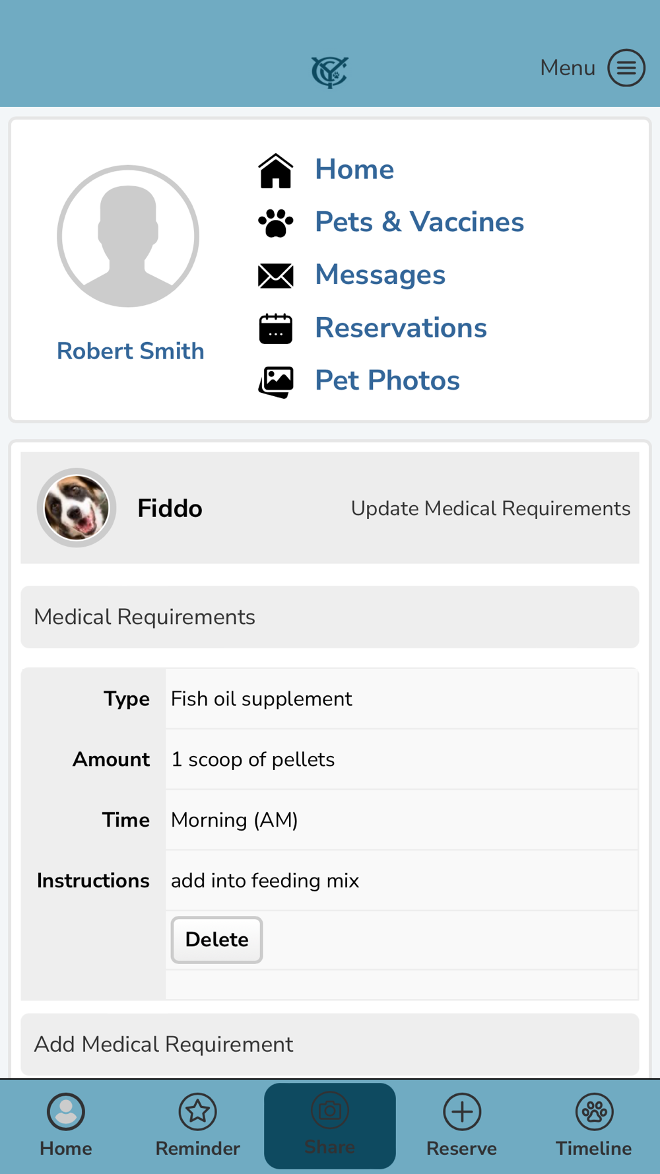The image size is (660, 1174).
Task: Click the house icon beside Home
Action: tap(275, 171)
